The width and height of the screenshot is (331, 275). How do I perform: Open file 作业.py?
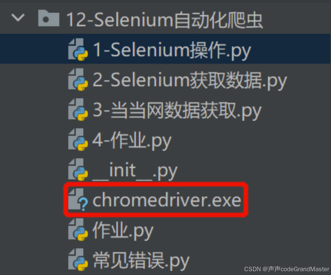(x=123, y=230)
